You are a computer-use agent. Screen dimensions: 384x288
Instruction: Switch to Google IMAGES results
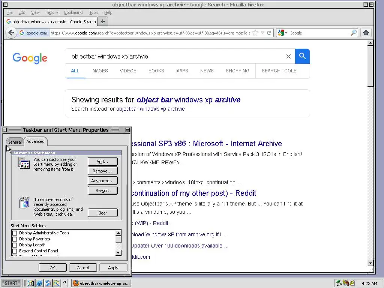tap(100, 71)
